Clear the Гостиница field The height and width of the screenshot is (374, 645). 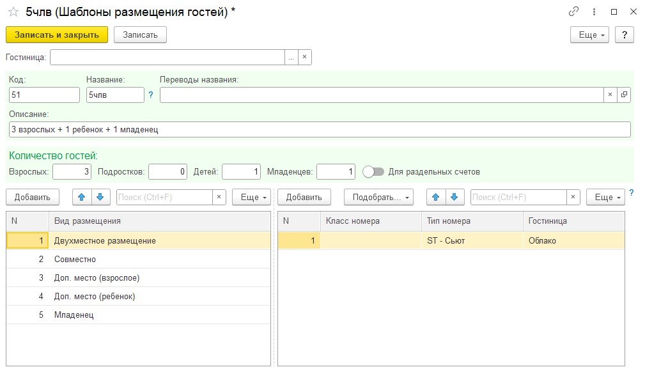(x=304, y=58)
